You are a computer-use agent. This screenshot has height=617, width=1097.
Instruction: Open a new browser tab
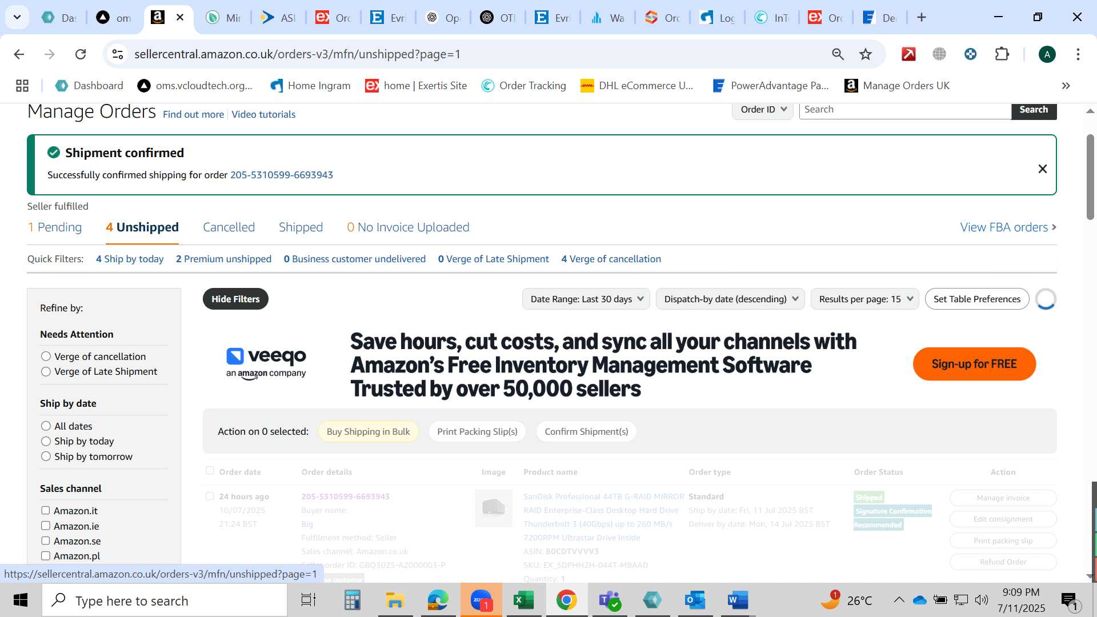(922, 18)
